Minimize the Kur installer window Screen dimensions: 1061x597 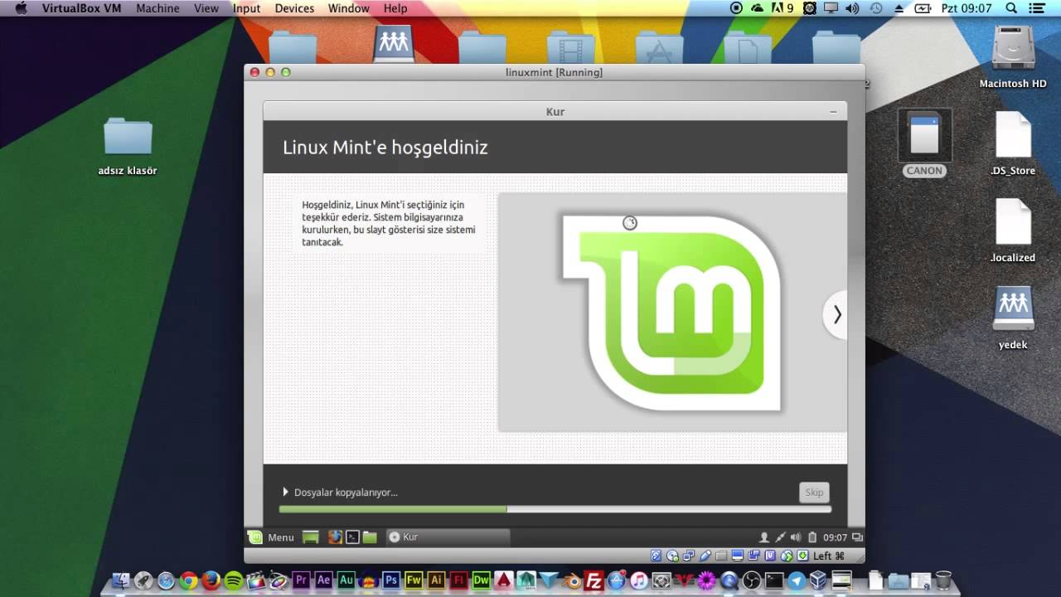click(x=834, y=111)
